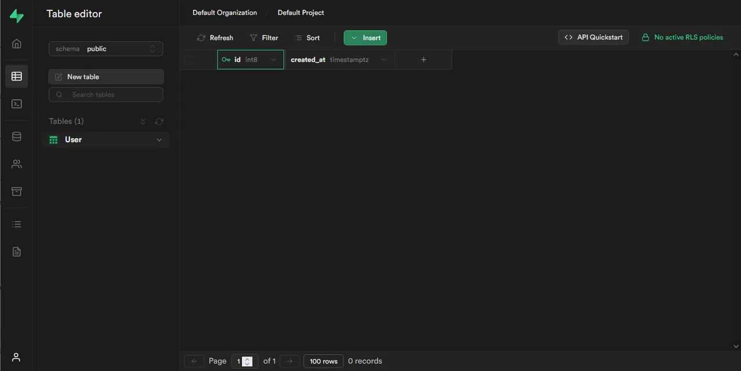741x371 pixels.
Task: Go to next page arrow
Action: [x=290, y=361]
